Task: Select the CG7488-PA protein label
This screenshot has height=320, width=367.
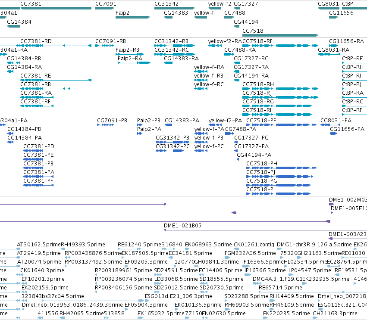Action: (241, 129)
